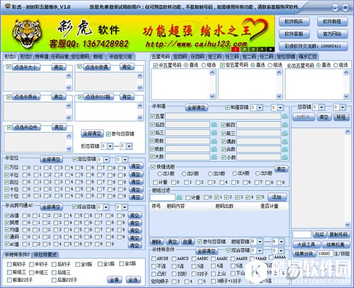Open 软件教程
This screenshot has height=288, width=354.
[x=332, y=22]
